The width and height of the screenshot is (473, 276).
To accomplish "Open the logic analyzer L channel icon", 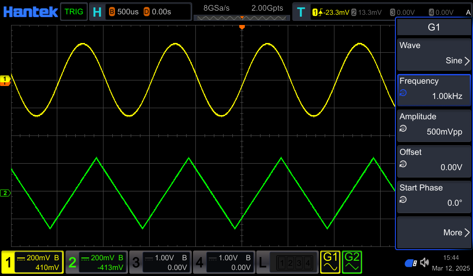I will coord(262,263).
